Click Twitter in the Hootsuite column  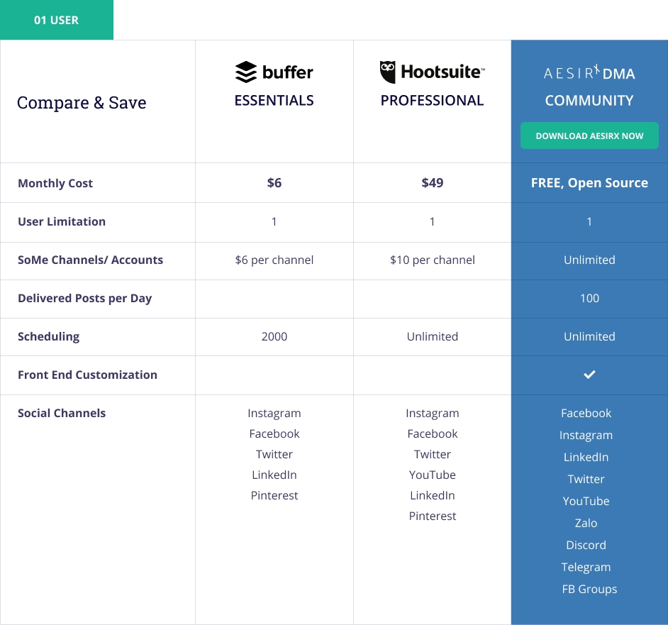[432, 455]
